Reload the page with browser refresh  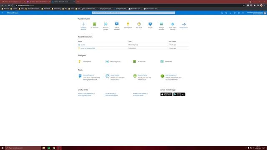click(9, 5)
